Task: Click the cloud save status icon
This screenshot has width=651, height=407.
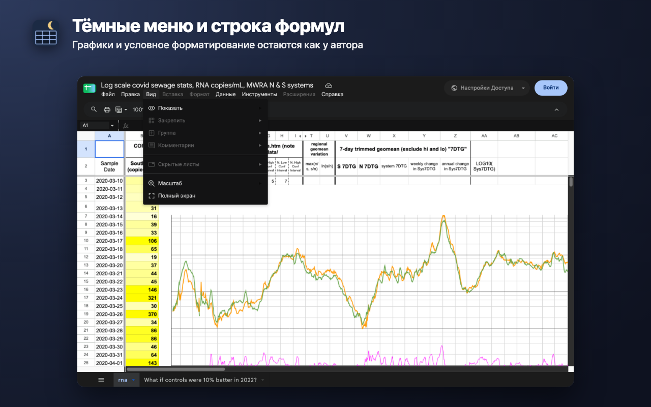Action: [x=329, y=85]
